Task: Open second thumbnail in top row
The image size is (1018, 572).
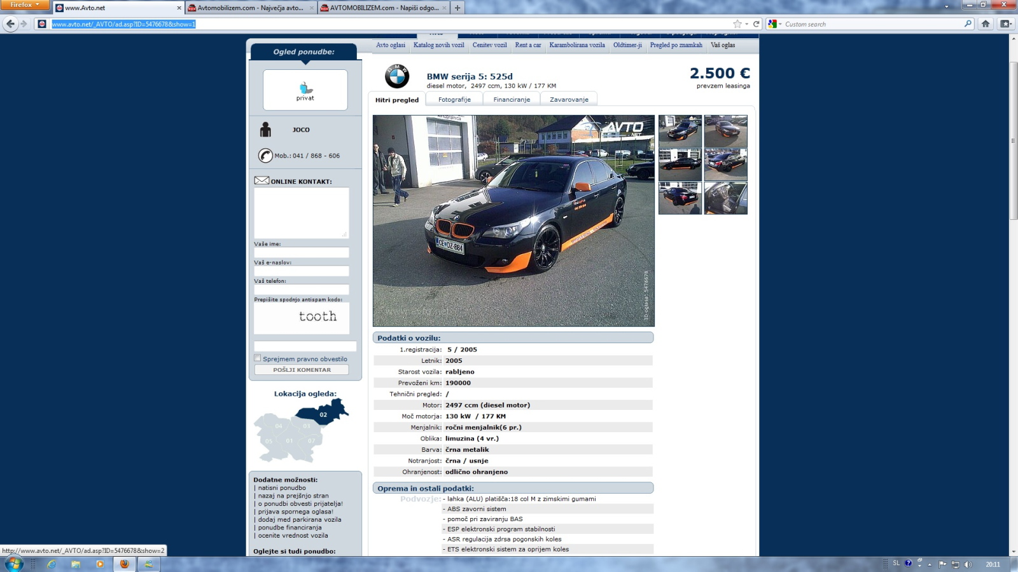Action: (725, 131)
